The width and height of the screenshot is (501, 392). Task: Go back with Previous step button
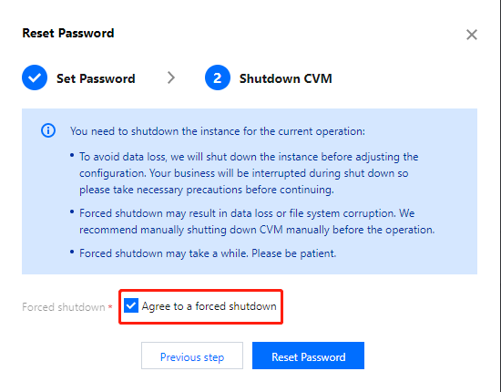coord(192,356)
